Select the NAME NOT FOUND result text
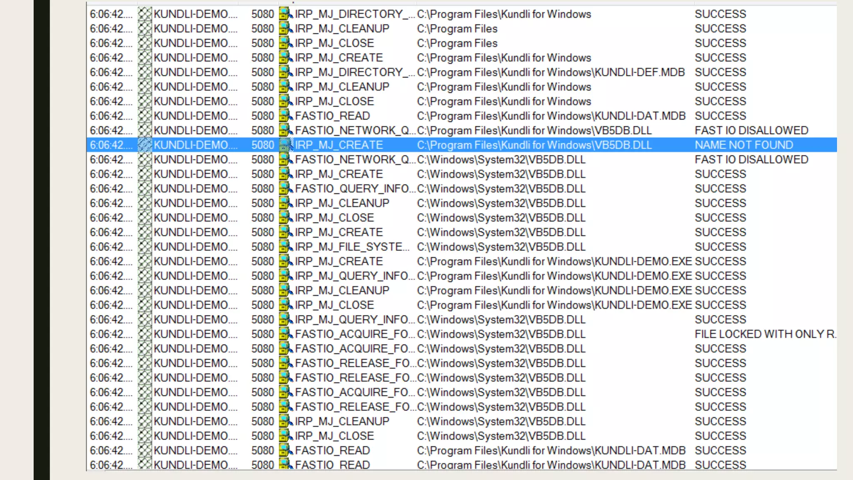 [x=743, y=145]
